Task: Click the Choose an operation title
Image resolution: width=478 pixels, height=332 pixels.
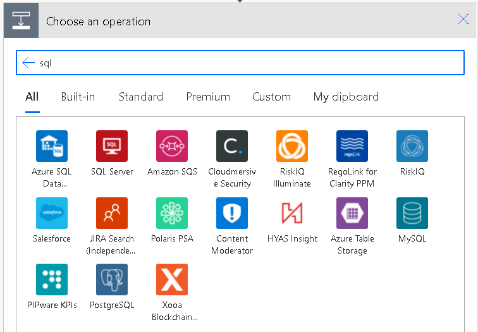Action: click(98, 22)
